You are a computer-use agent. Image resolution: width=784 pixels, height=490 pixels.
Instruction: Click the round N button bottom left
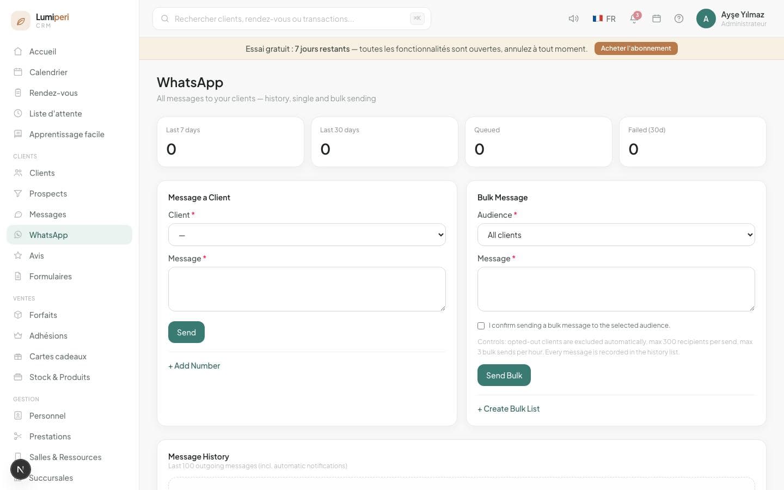coord(20,469)
